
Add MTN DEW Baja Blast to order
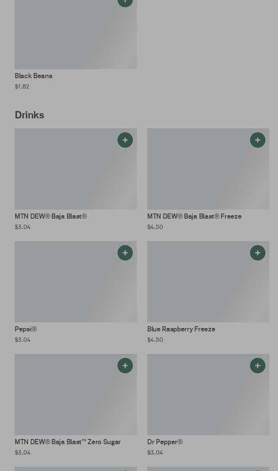(x=125, y=140)
